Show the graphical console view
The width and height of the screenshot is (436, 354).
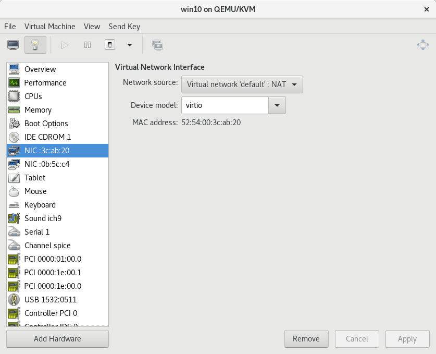pyautogui.click(x=13, y=45)
